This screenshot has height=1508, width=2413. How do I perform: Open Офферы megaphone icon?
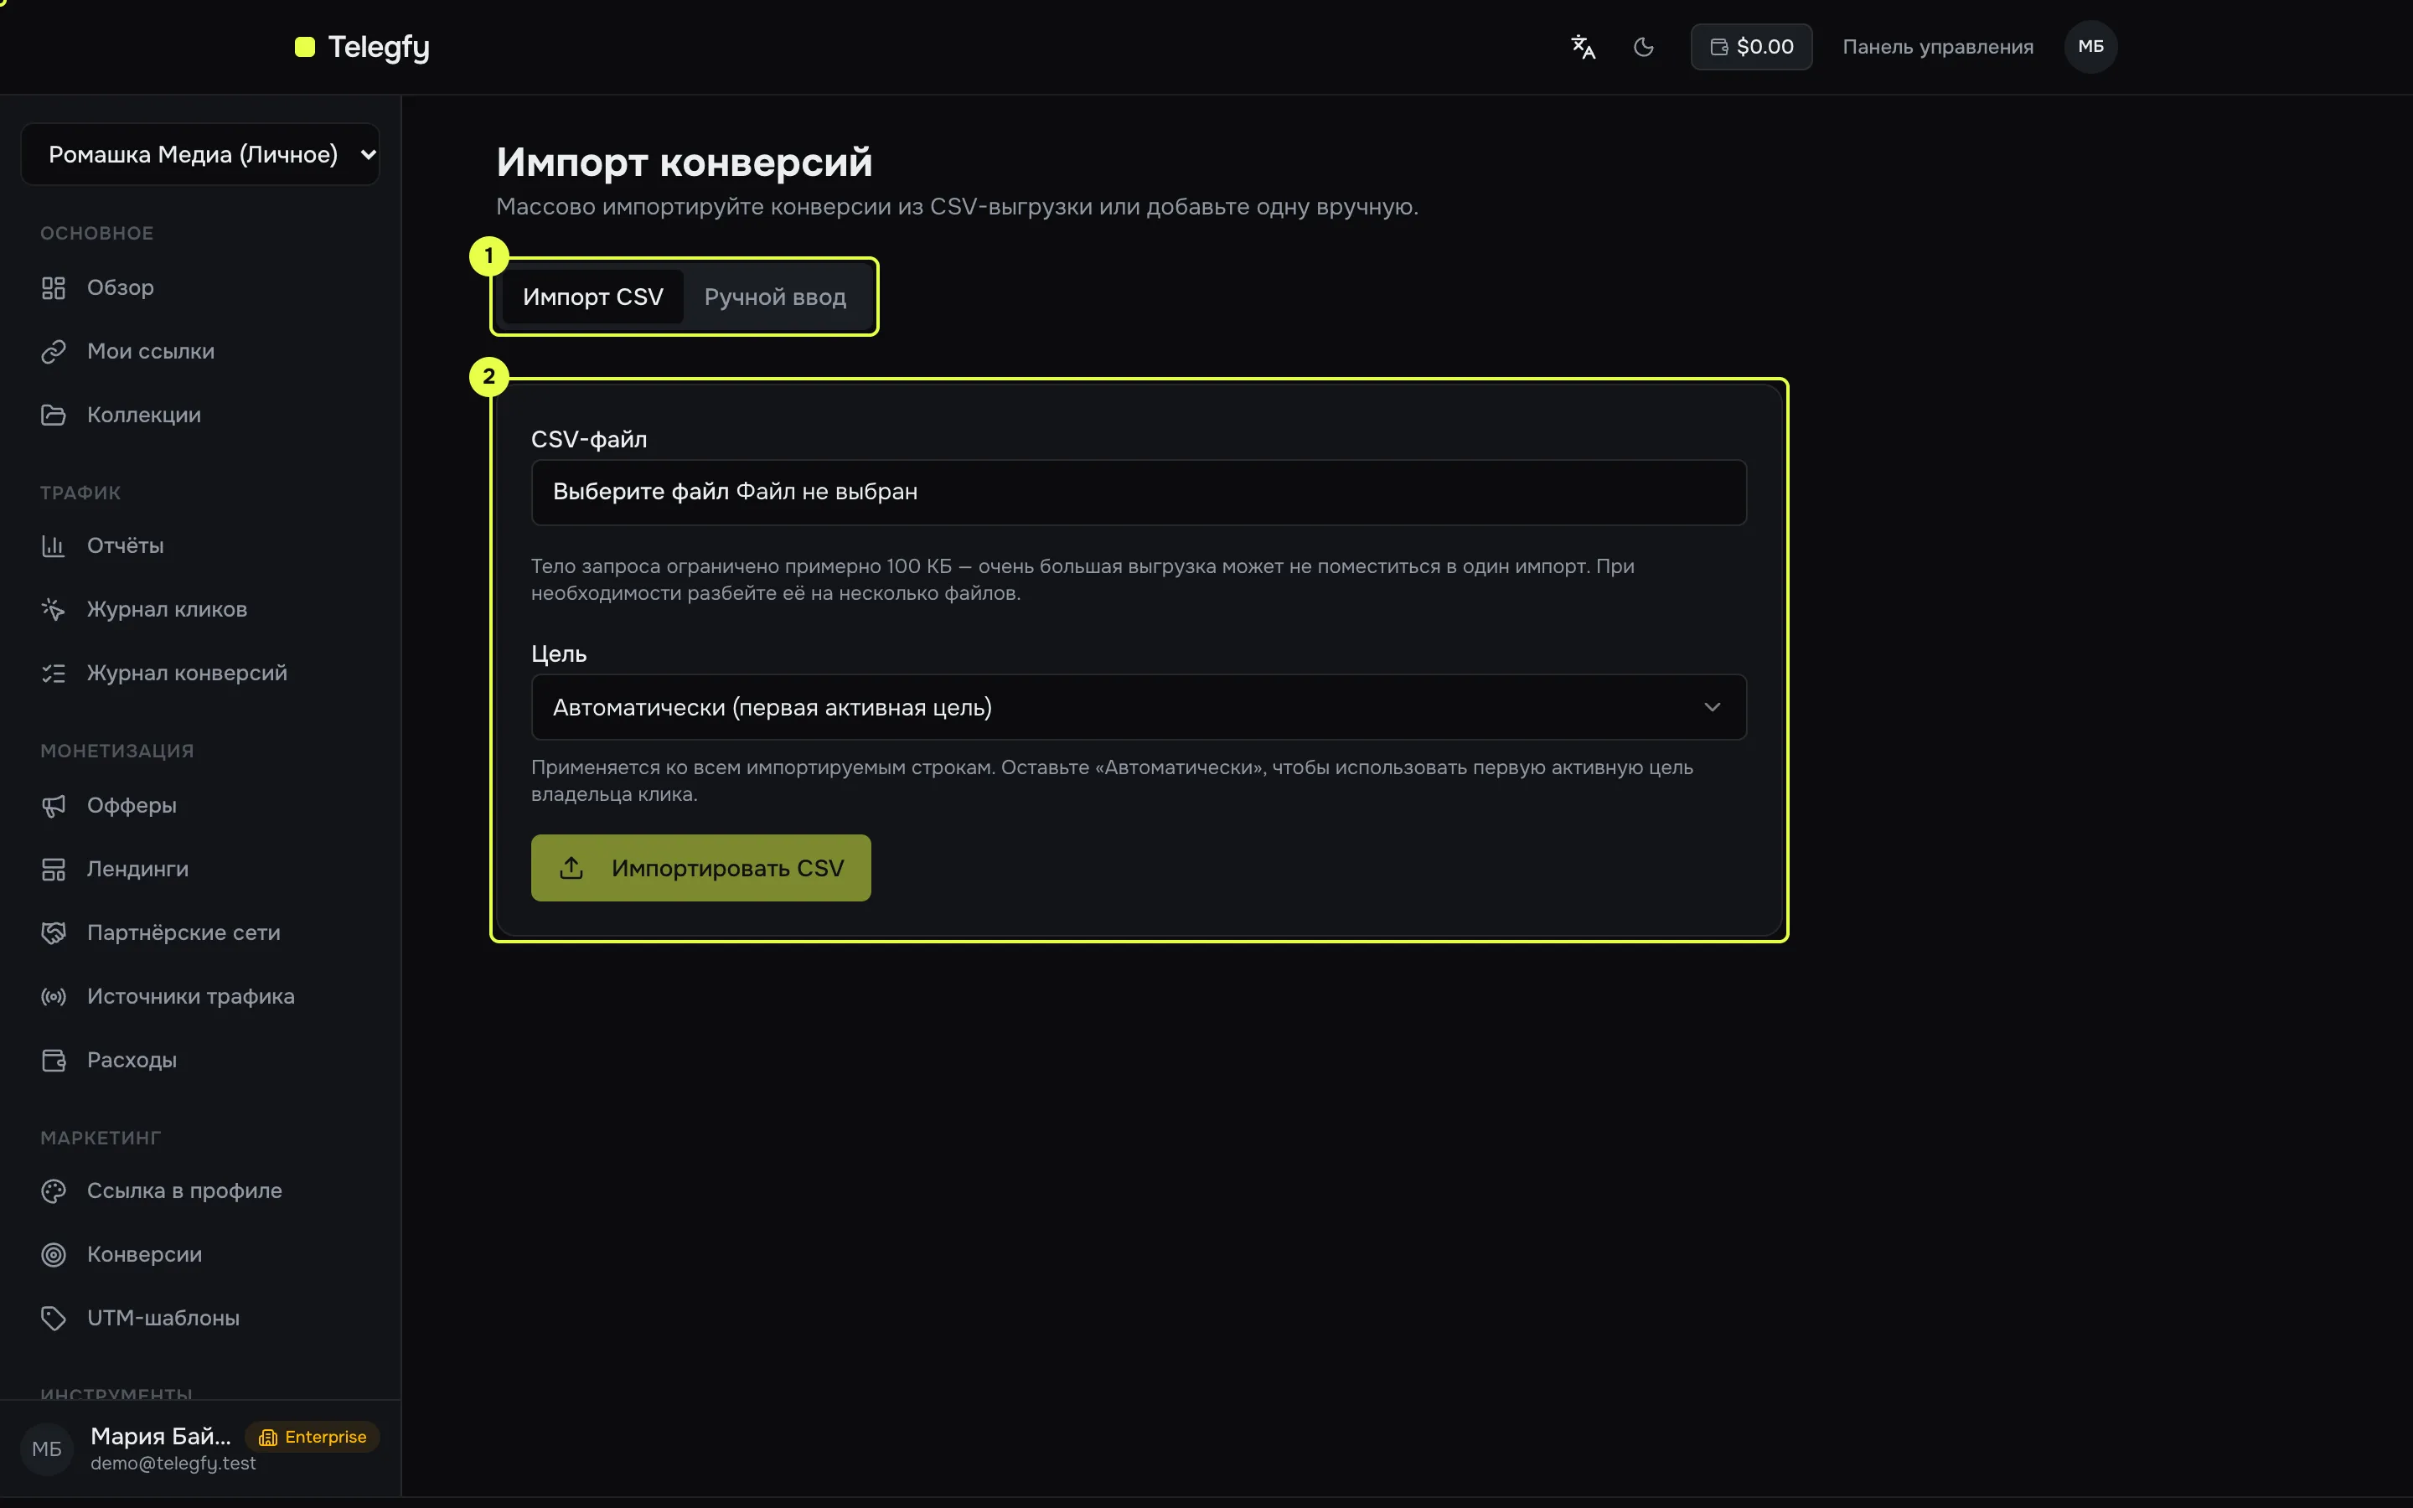click(x=53, y=806)
